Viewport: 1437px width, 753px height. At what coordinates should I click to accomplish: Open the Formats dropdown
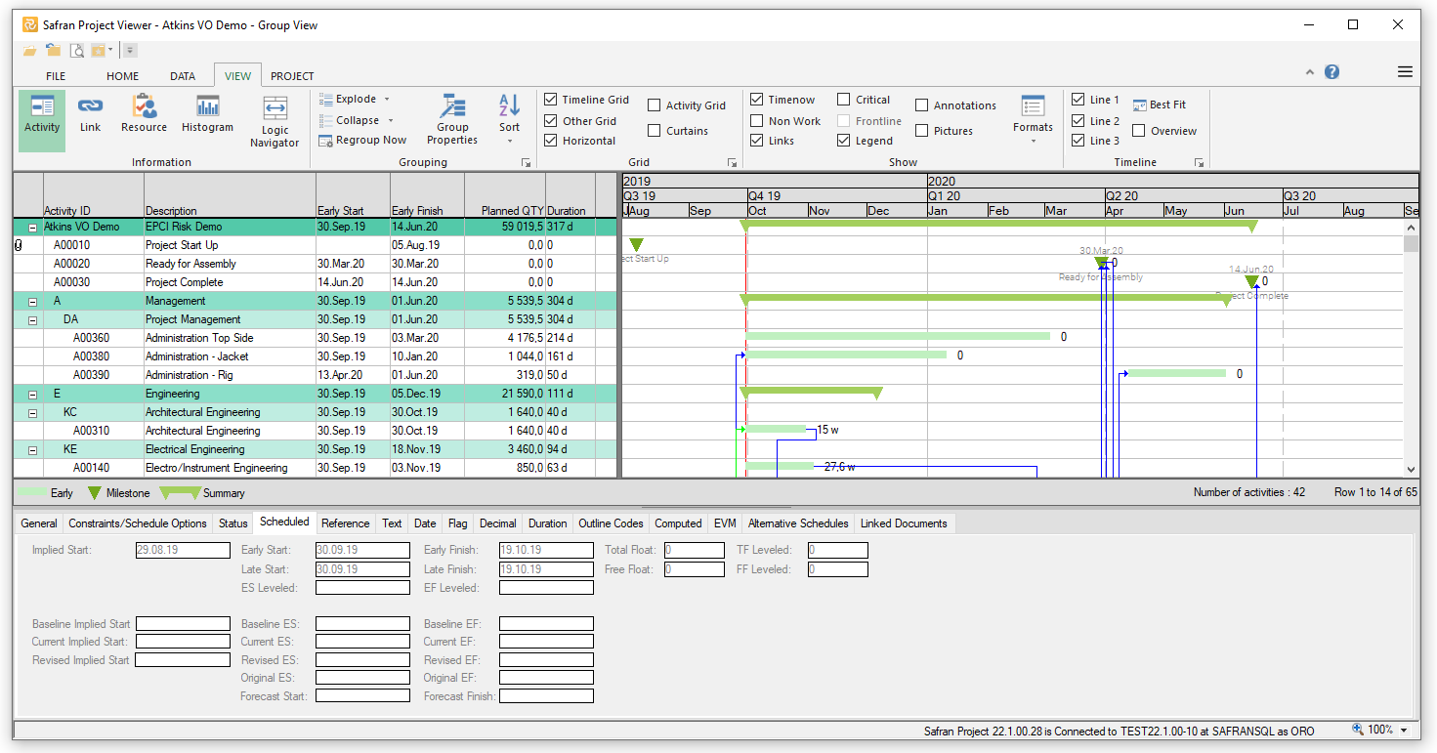pyautogui.click(x=1033, y=142)
